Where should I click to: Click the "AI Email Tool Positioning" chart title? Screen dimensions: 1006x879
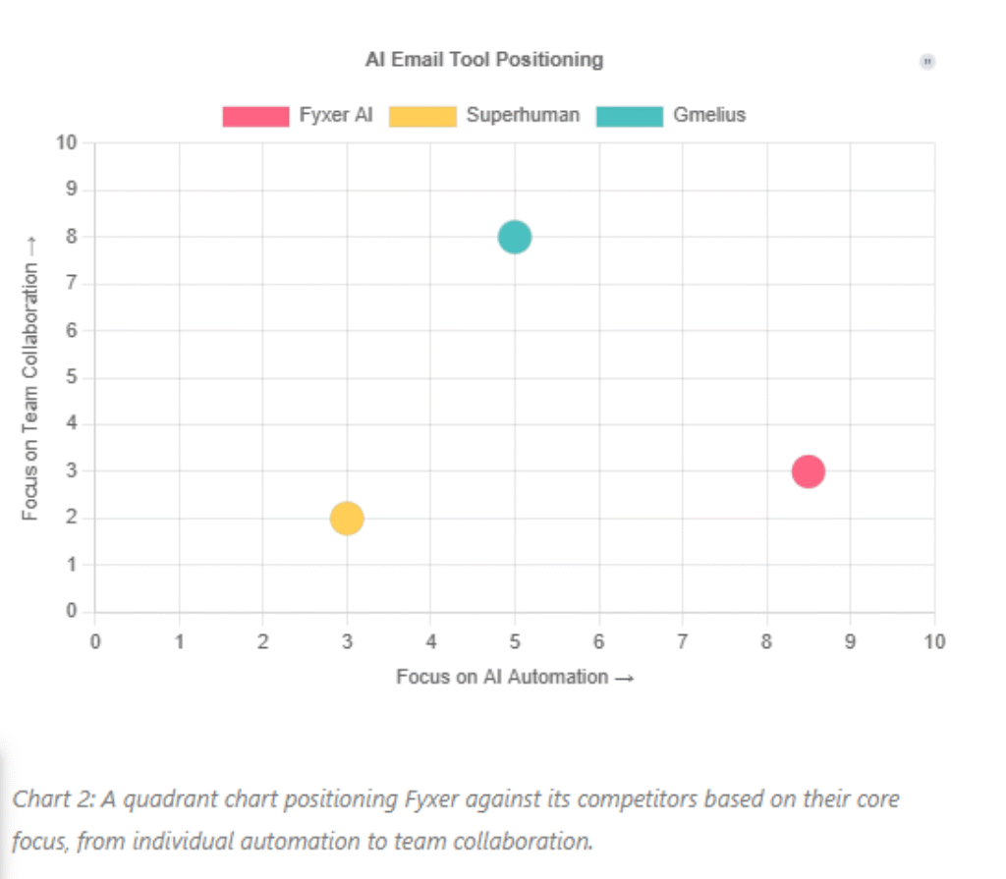[484, 60]
